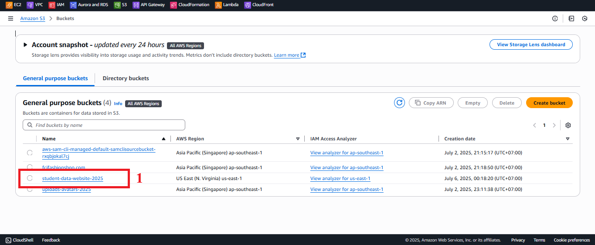Open View analyzer link in uploads-avatars-2025 row
The width and height of the screenshot is (595, 245).
coord(347,189)
